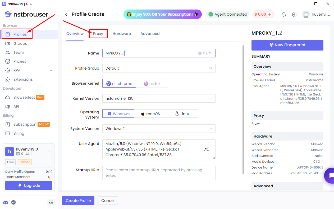The height and width of the screenshot is (209, 334).
Task: Click the Free plan badge
Action: (x=11, y=162)
